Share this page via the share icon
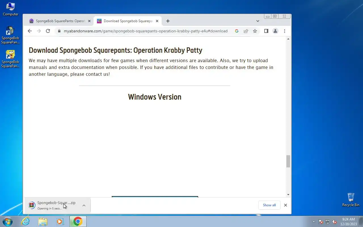Viewport: 363px width, 227px height. tap(246, 31)
